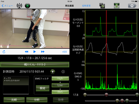Tap the memo input field
139x104 pixels.
[x=16, y=85]
